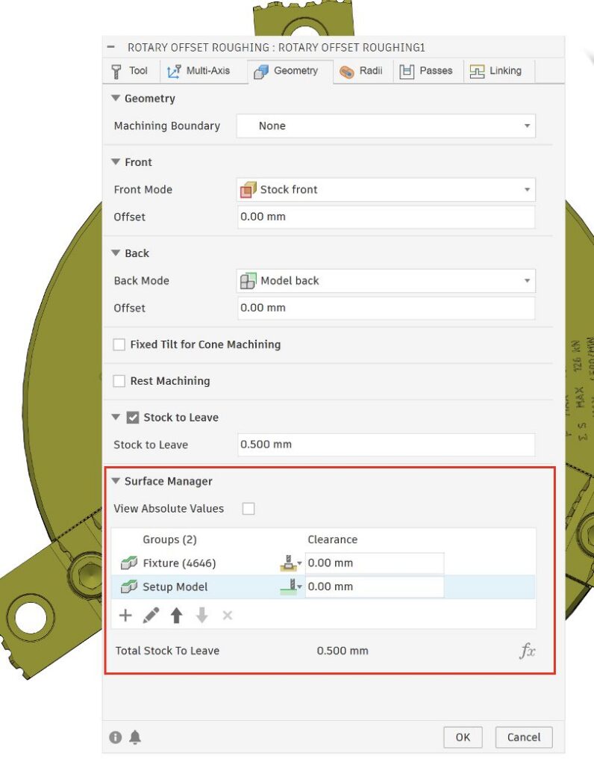Viewport: 594px width, 765px height.
Task: Check the Rest Machining checkbox
Action: coord(119,381)
